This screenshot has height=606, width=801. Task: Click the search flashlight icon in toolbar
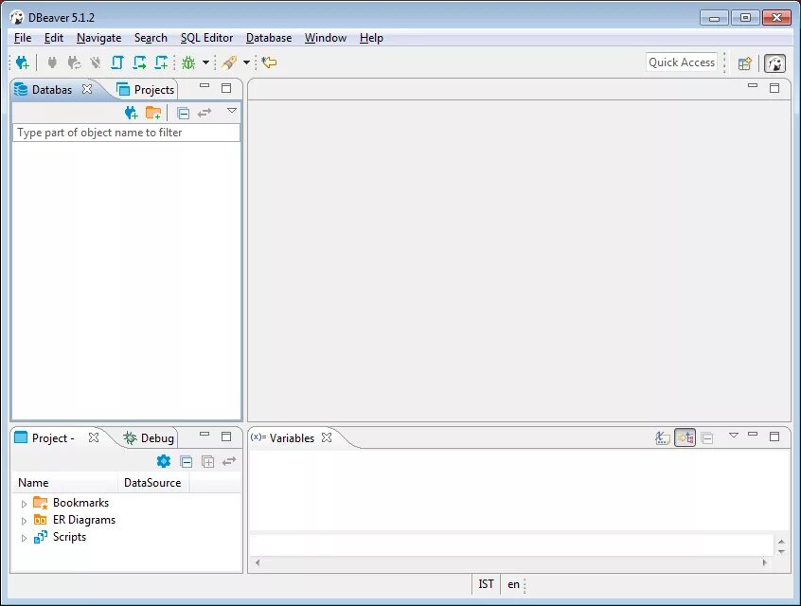[x=229, y=62]
